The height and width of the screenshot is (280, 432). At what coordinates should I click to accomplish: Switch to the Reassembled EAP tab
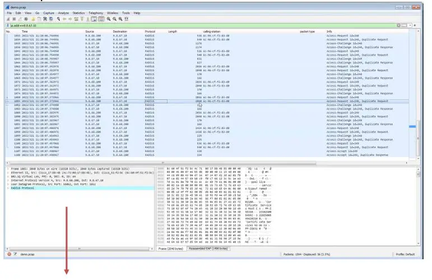pos(208,249)
